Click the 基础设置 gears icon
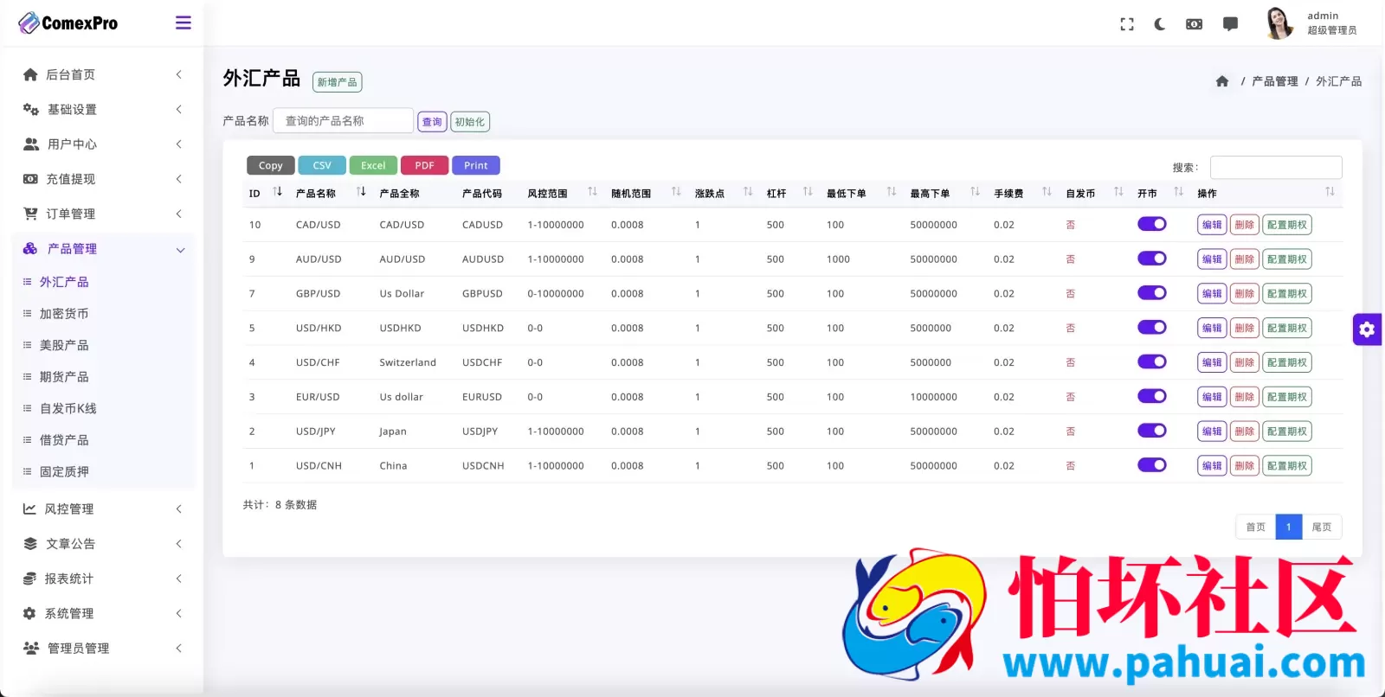Screen dimensions: 1385x697 30,109
